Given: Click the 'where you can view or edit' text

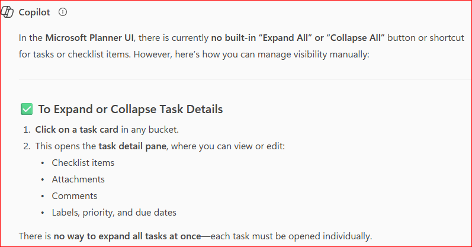Looking at the screenshot, I should 228,146.
